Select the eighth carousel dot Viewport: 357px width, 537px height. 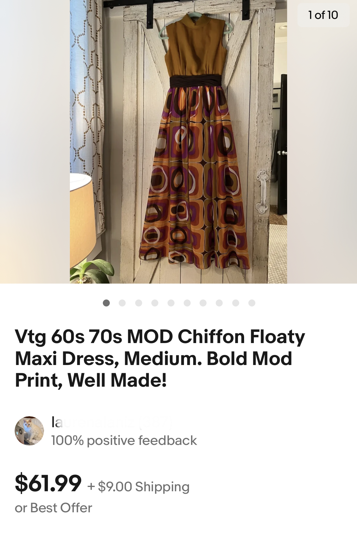coord(219,303)
